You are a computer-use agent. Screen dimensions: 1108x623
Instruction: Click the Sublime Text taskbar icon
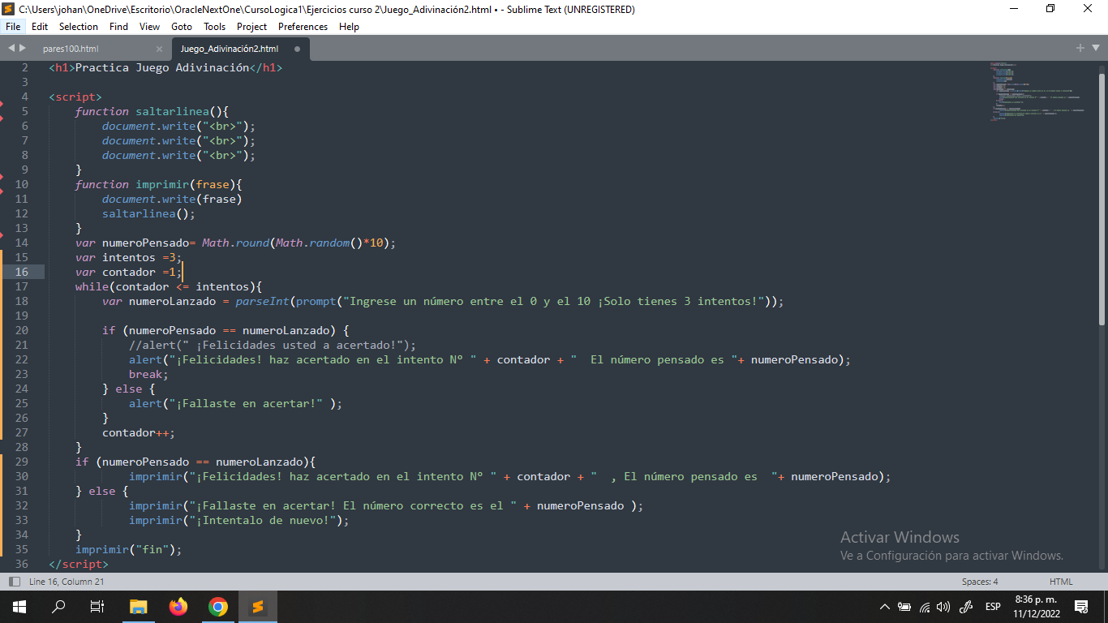tap(257, 607)
